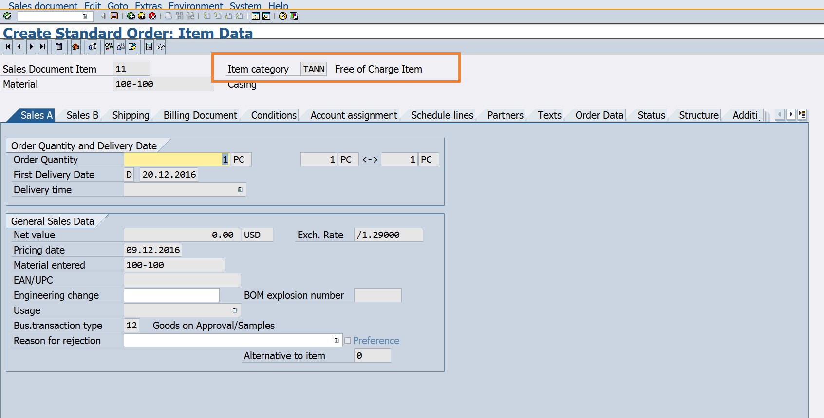Screen dimensions: 824x418
Task: Click the calculator pricing icon
Action: 149,47
